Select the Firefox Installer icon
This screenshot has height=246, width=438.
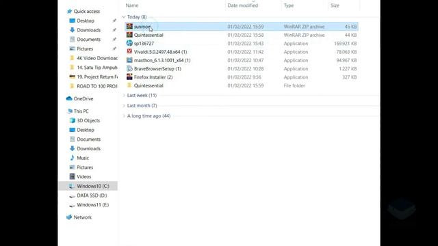(129, 77)
